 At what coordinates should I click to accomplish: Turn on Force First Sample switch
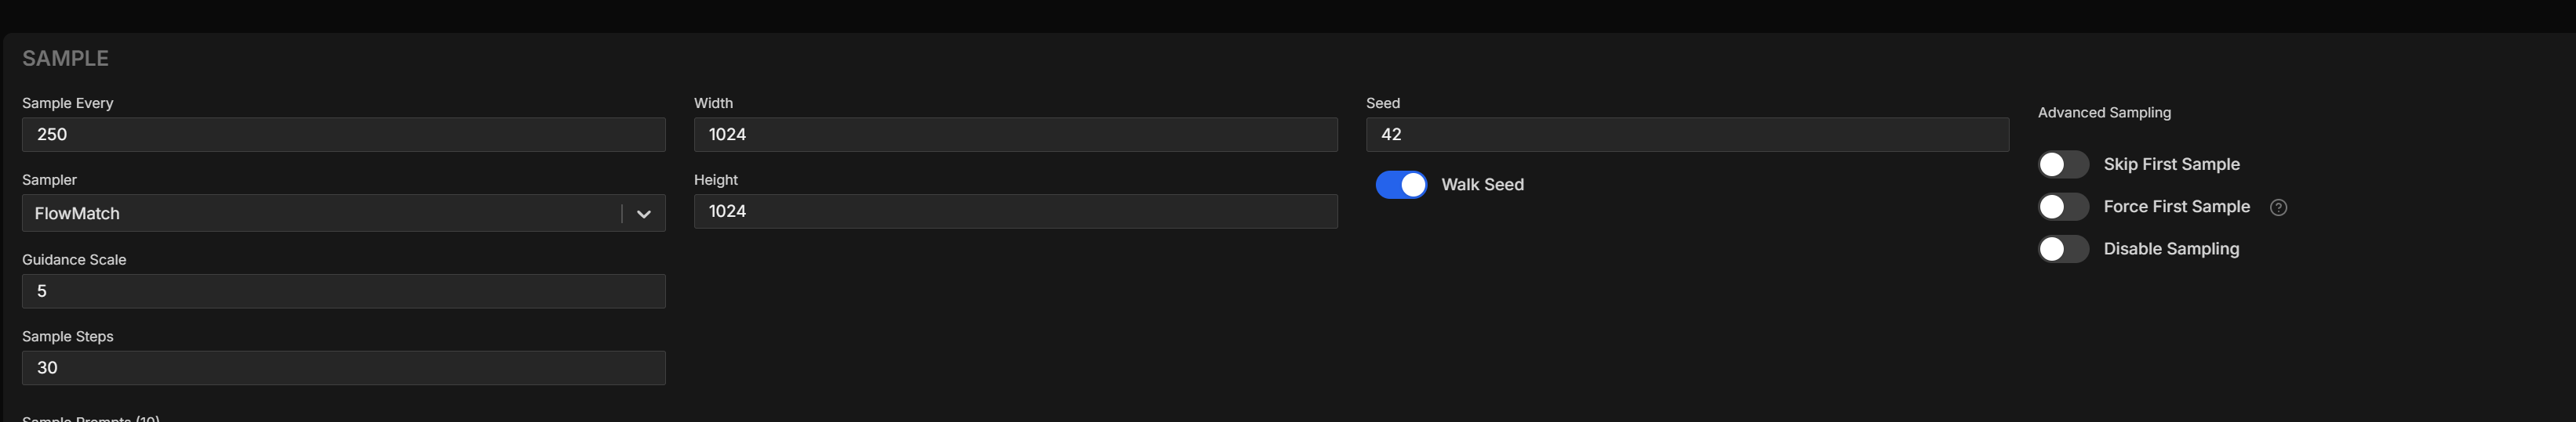[x=2063, y=207]
